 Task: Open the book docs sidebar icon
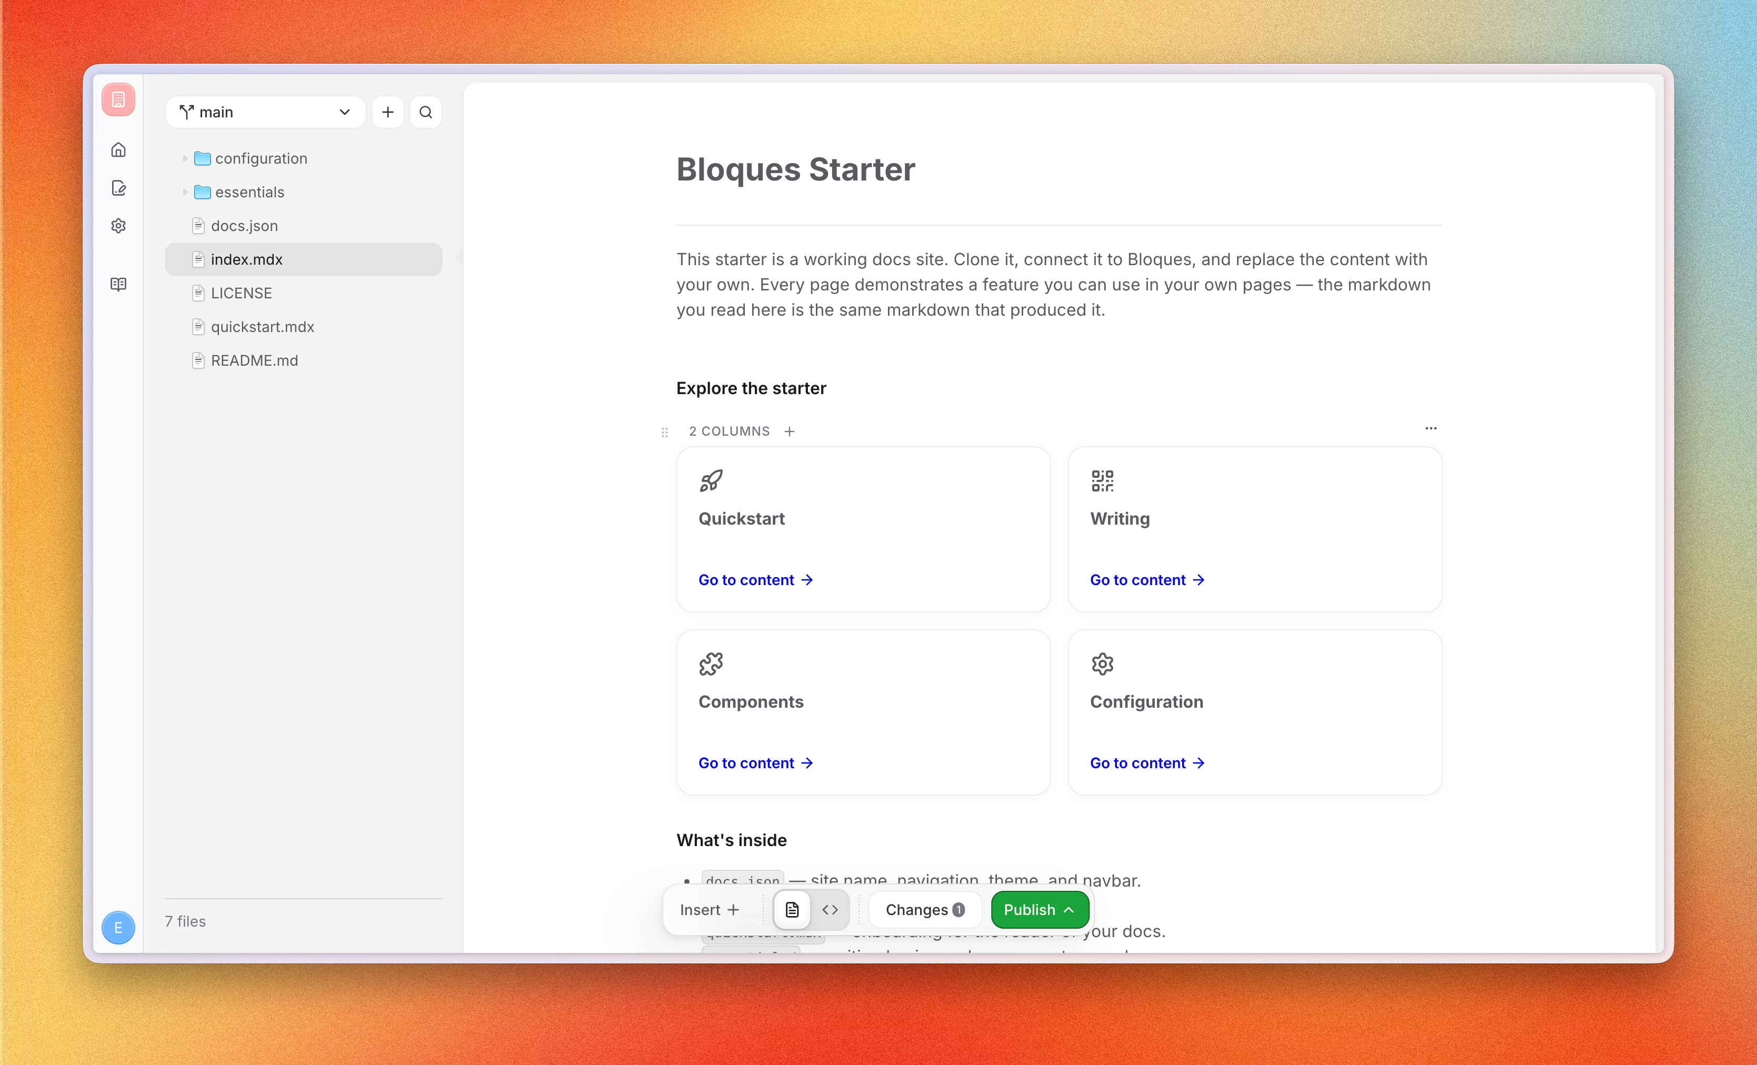pyautogui.click(x=118, y=285)
